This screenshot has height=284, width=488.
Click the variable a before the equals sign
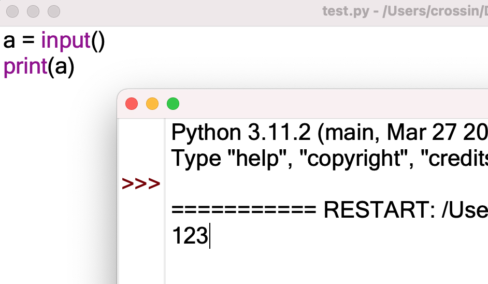coord(9,42)
